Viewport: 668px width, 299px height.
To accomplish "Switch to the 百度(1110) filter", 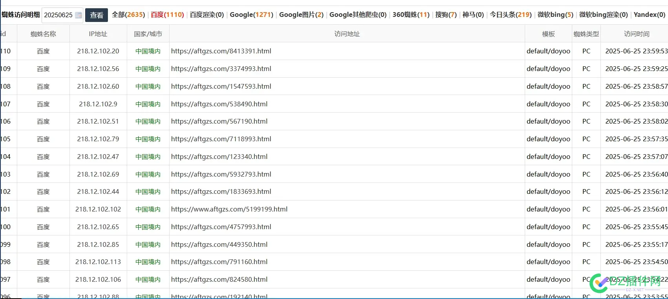I will [x=167, y=15].
